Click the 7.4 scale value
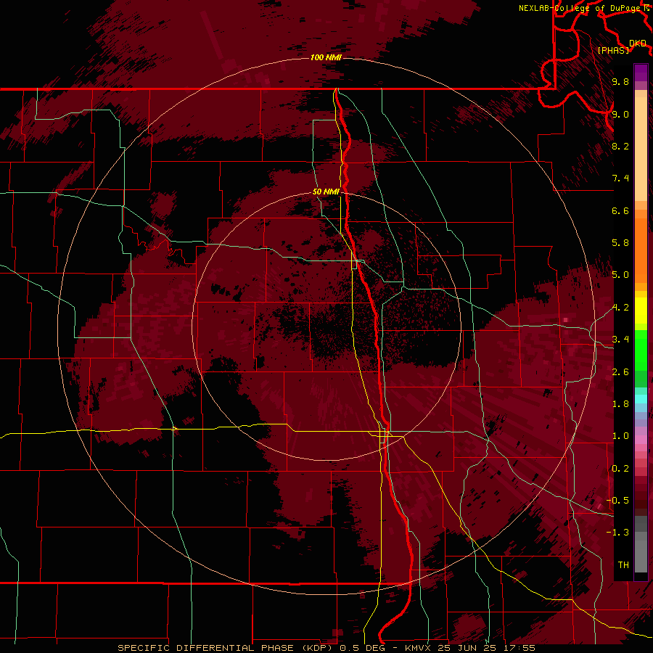This screenshot has width=653, height=653. (620, 178)
